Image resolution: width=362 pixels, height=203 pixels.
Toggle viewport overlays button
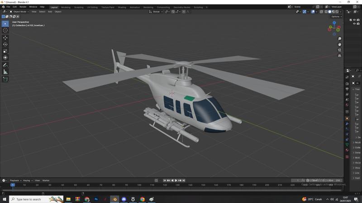313,12
